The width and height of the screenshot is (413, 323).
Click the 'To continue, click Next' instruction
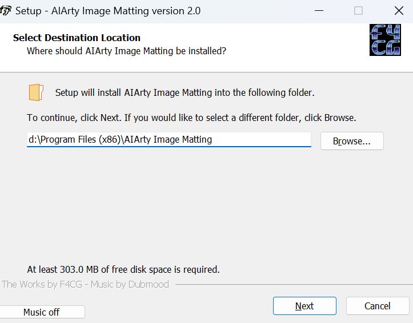point(191,118)
